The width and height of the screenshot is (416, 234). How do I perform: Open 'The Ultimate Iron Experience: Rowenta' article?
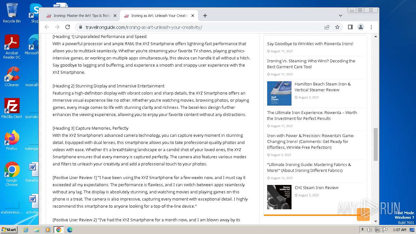312,115
